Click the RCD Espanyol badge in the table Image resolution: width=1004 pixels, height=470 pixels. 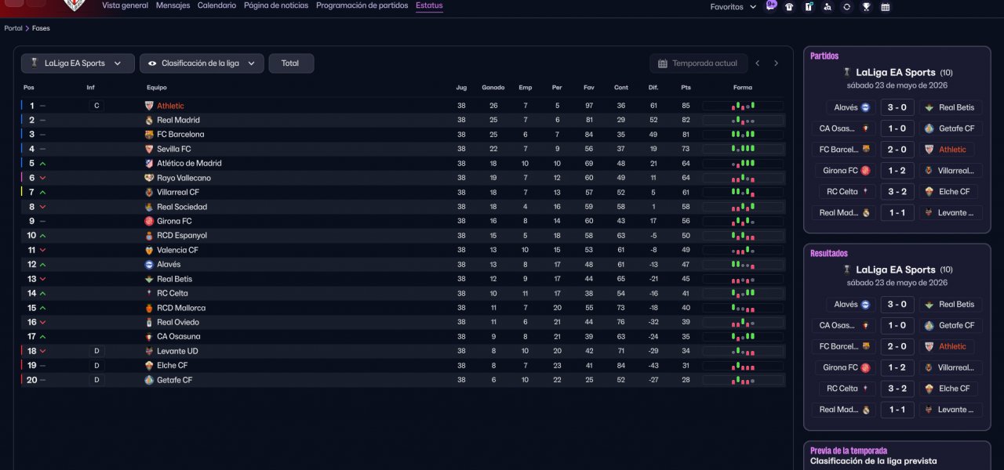pyautogui.click(x=149, y=235)
